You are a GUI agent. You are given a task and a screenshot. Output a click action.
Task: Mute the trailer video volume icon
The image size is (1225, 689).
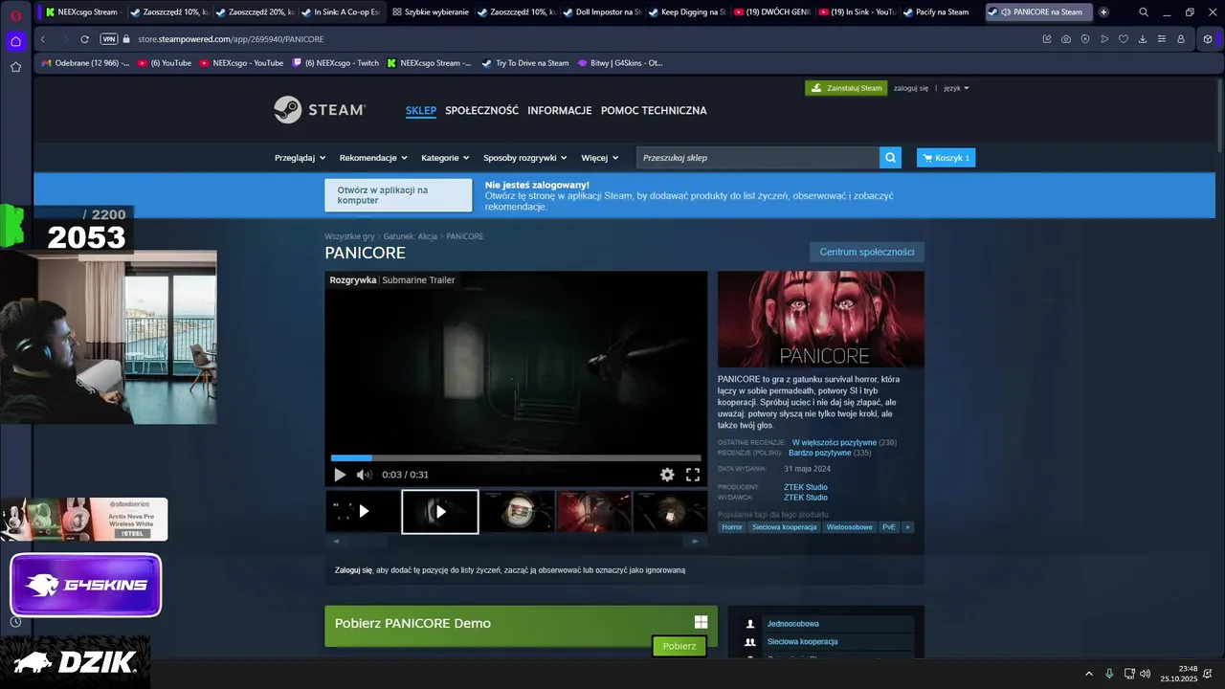point(364,475)
